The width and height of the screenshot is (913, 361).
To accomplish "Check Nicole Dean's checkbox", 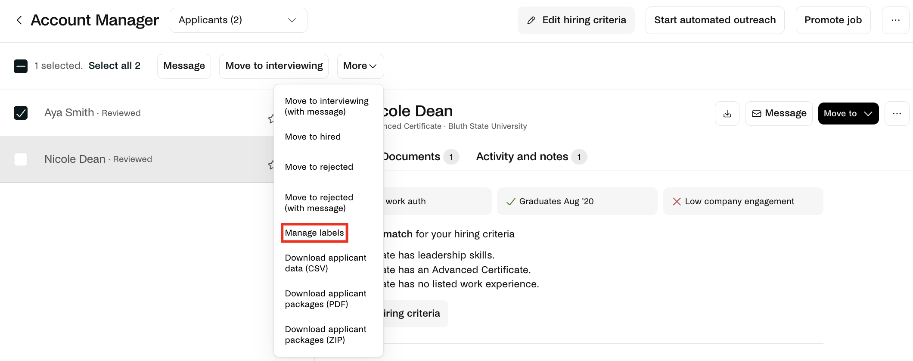I will tap(21, 159).
